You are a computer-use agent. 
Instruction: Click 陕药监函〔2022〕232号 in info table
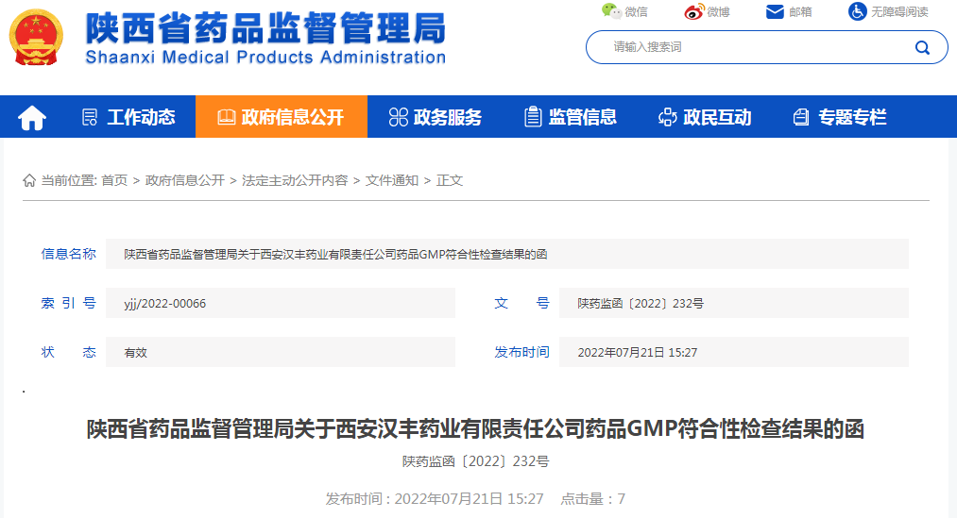click(x=641, y=304)
